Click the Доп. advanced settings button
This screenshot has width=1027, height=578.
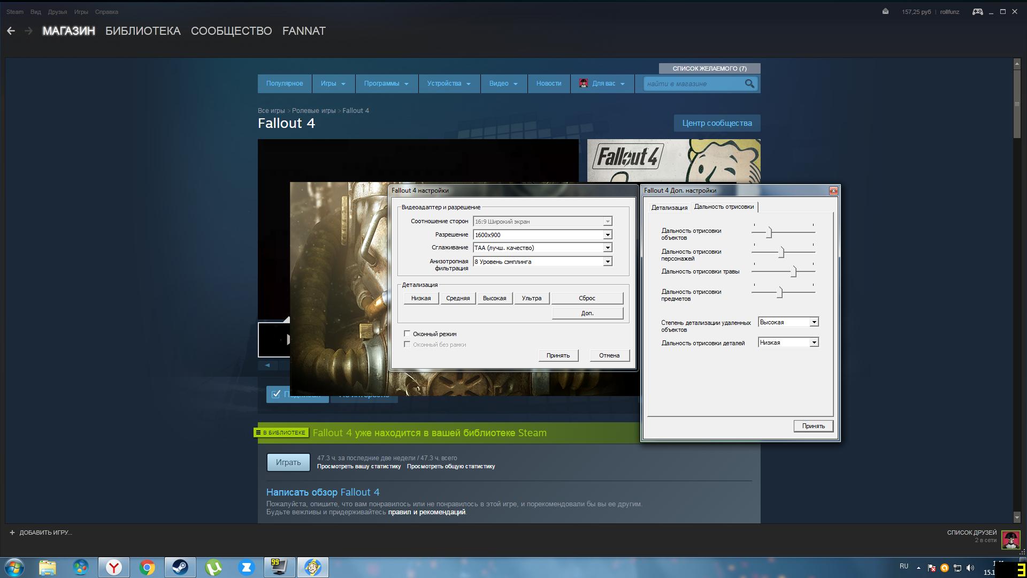click(587, 313)
